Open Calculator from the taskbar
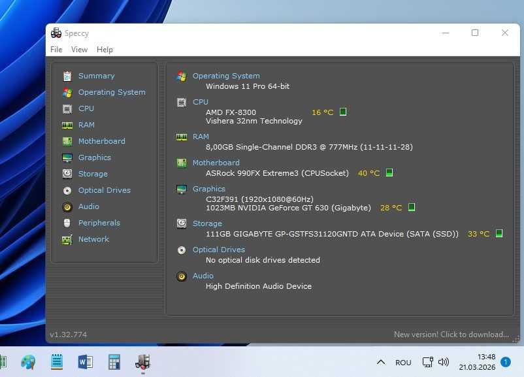Viewport: 524px width, 377px height. [x=114, y=362]
